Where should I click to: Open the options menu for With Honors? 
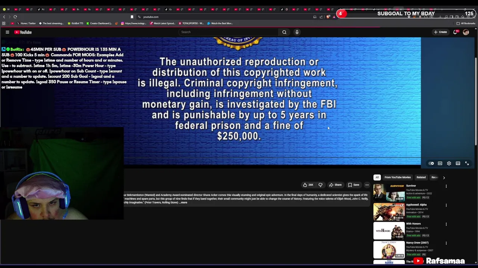coord(446,224)
